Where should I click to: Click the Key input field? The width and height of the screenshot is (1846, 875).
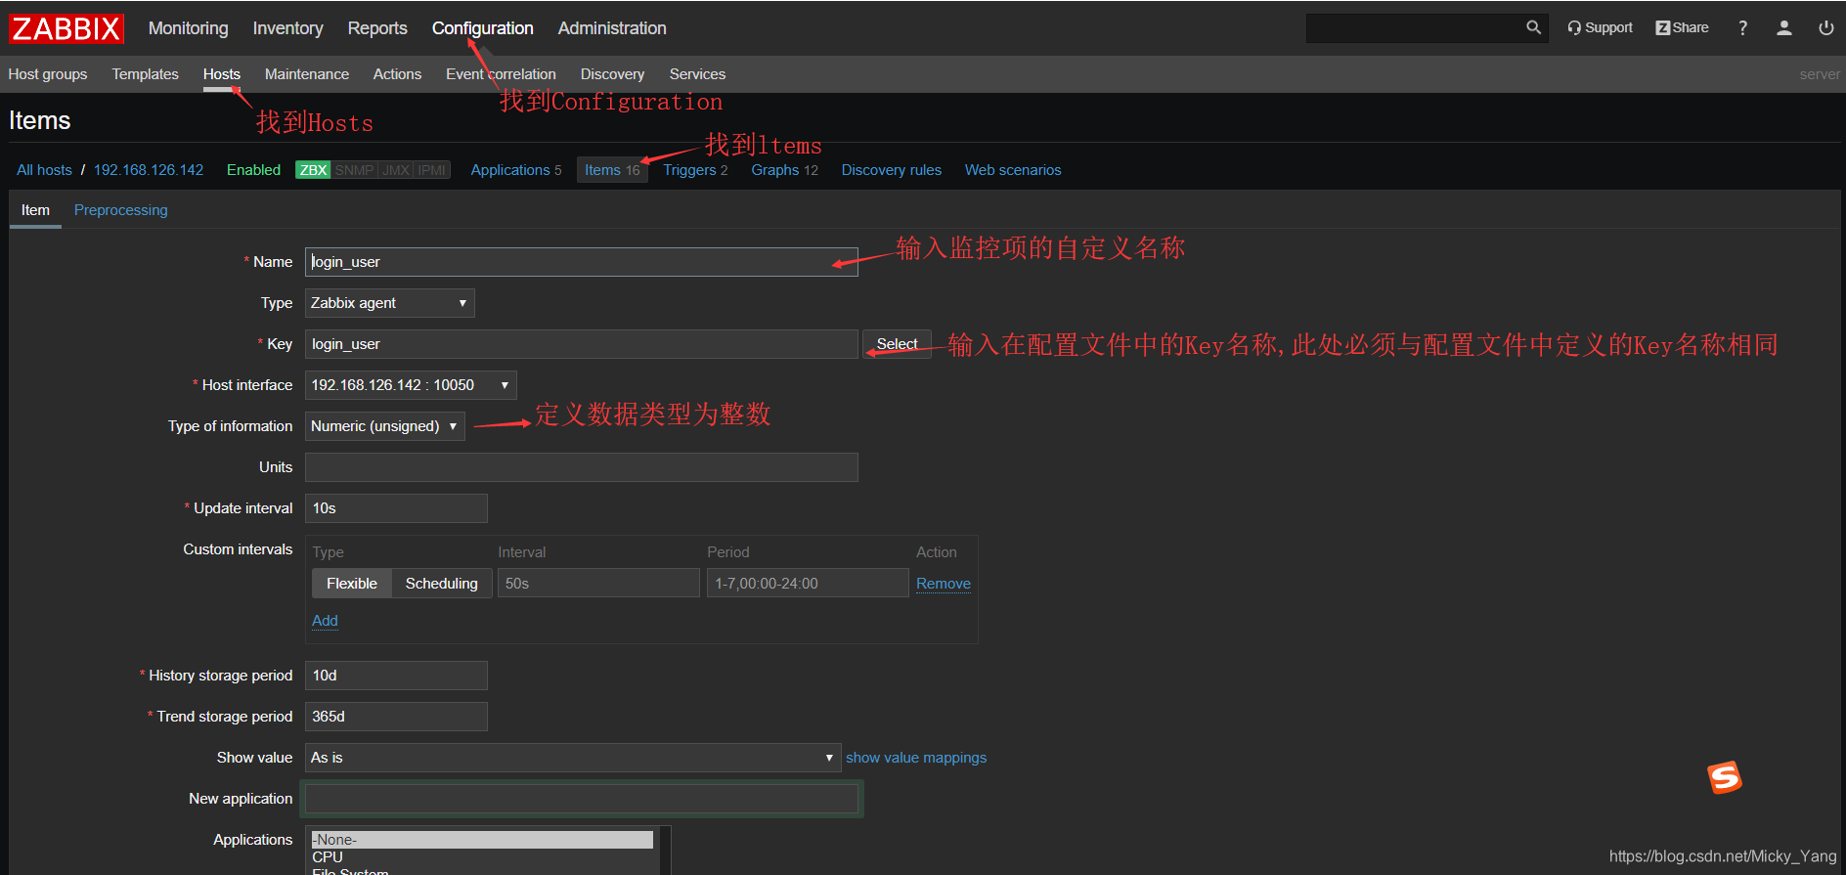[x=582, y=344]
